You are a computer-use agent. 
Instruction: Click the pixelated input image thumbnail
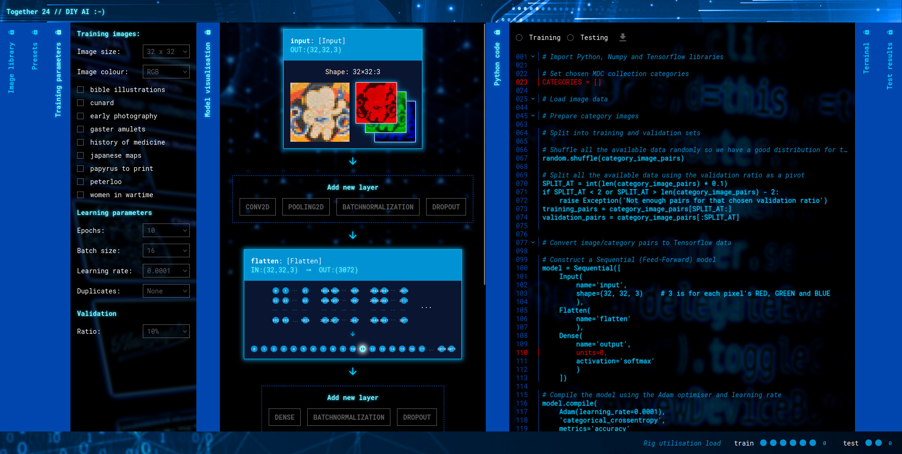click(319, 112)
